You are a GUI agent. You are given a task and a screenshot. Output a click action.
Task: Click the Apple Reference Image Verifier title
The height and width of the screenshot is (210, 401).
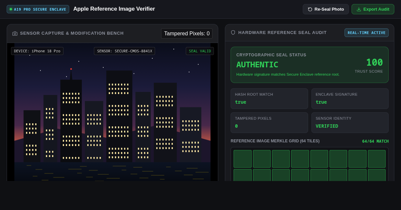pyautogui.click(x=114, y=9)
